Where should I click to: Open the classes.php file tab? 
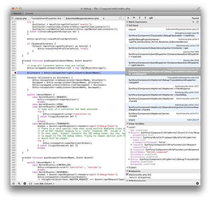coord(20,18)
